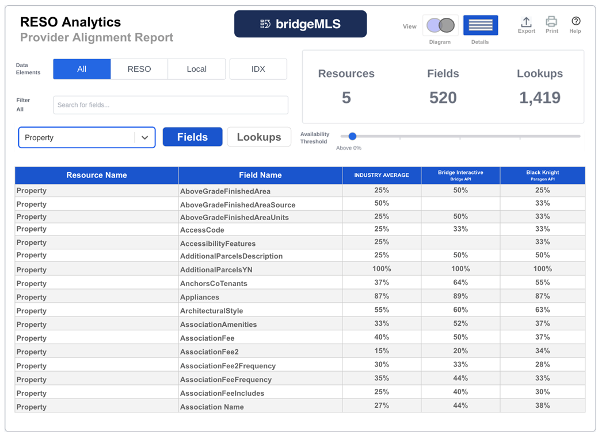Select the All data elements tab
The width and height of the screenshot is (602, 436).
click(x=82, y=69)
